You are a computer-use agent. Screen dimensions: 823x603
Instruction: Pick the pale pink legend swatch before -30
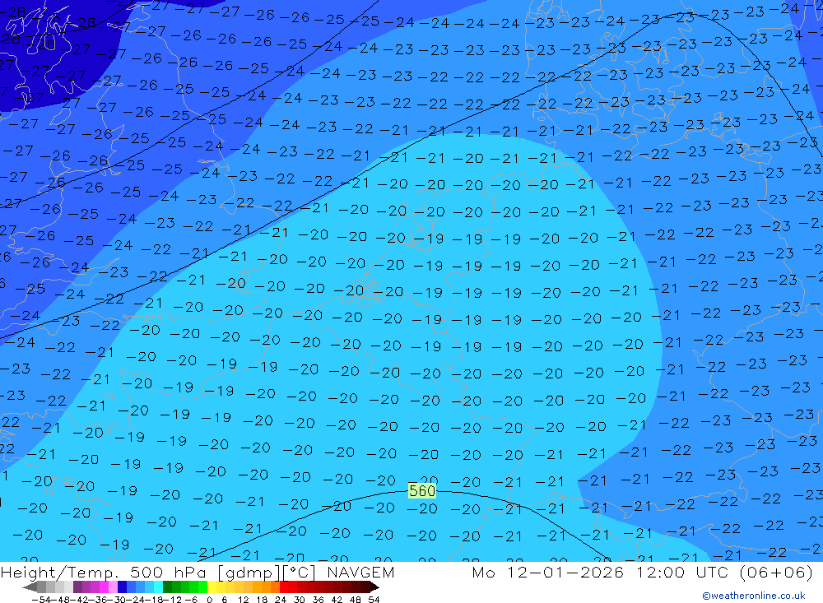click(x=113, y=587)
